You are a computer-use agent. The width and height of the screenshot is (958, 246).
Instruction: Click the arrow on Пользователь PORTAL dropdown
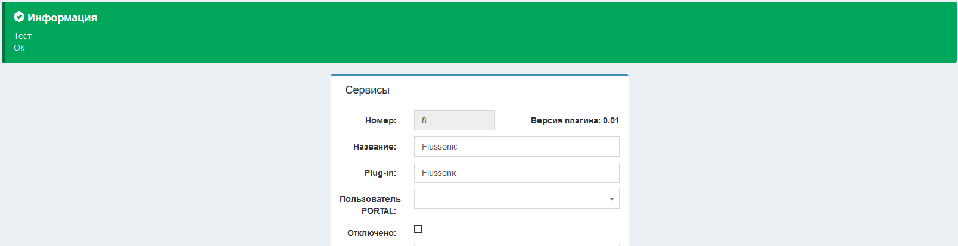pyautogui.click(x=611, y=199)
